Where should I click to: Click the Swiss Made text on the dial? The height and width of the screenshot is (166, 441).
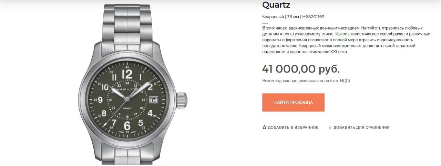click(x=127, y=132)
